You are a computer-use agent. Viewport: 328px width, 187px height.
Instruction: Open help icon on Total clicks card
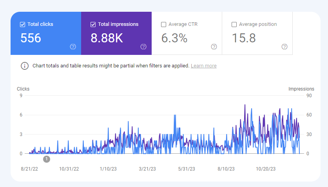[x=73, y=47]
